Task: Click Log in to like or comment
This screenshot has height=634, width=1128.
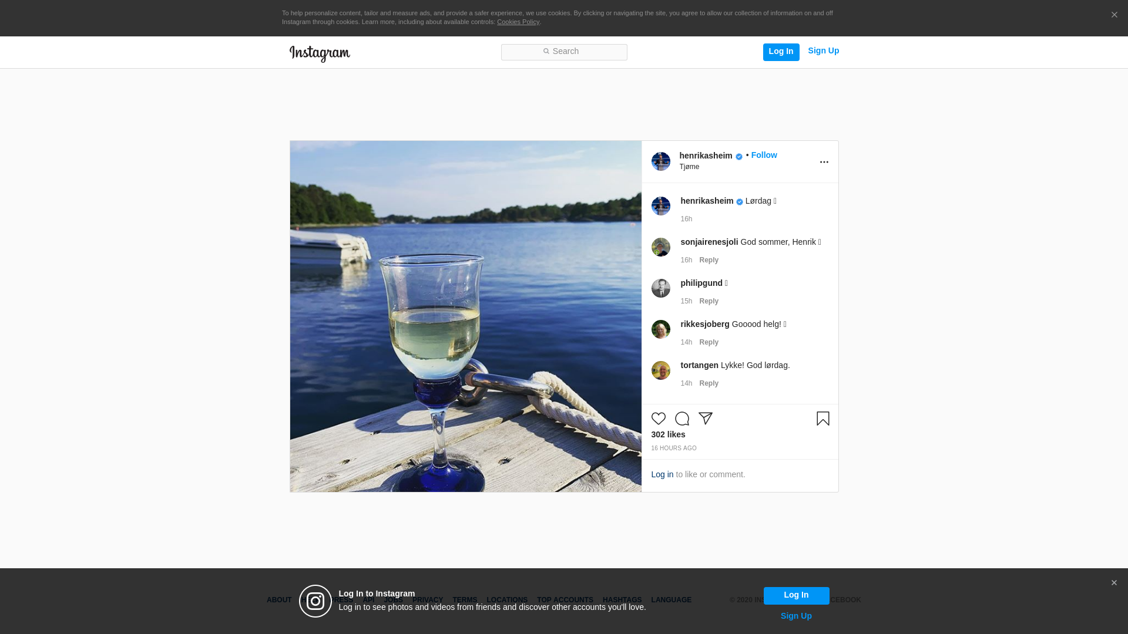Action: 662,475
